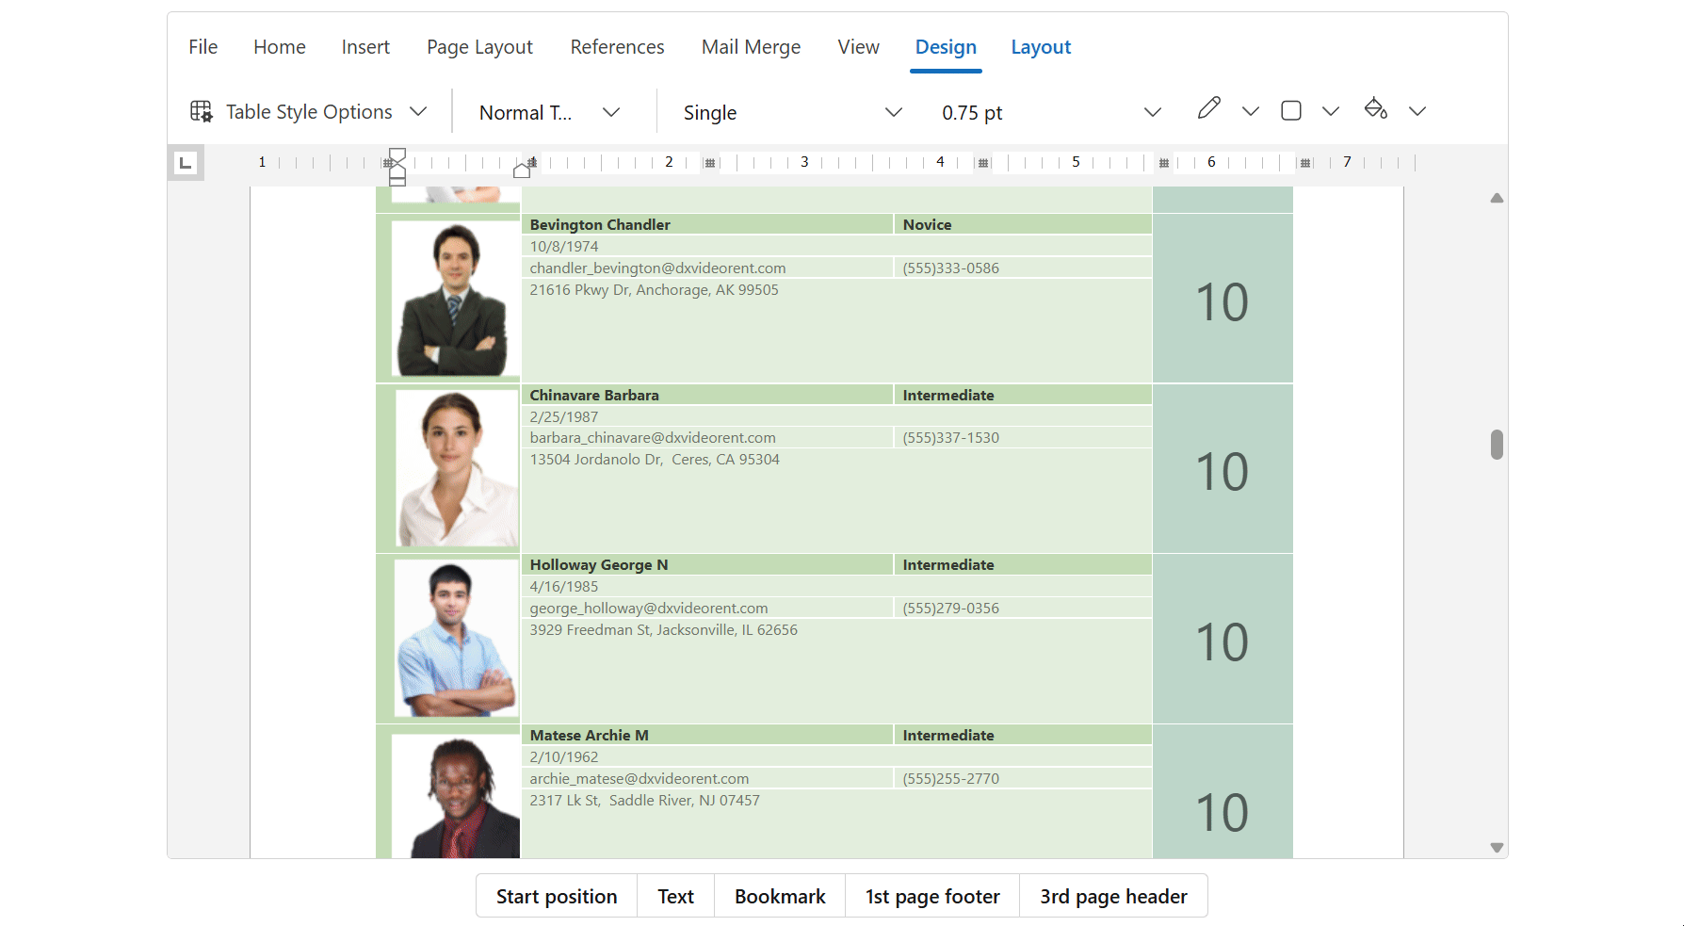Screen dimensions: 1684x926
Task: Open the Single border line style dropdown
Action: tap(893, 112)
